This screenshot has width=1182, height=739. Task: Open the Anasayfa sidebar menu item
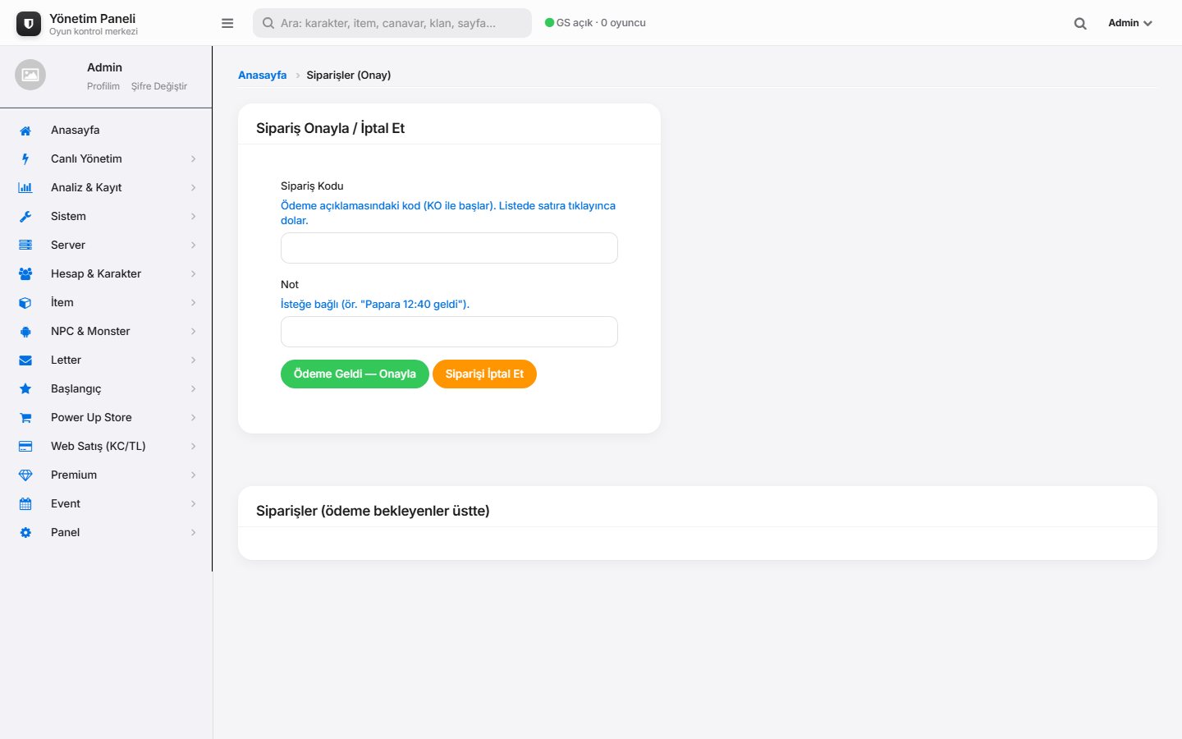[x=106, y=131]
